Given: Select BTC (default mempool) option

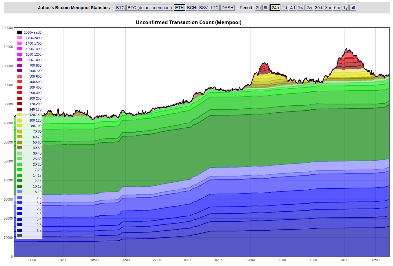Looking at the screenshot, I should [x=150, y=8].
